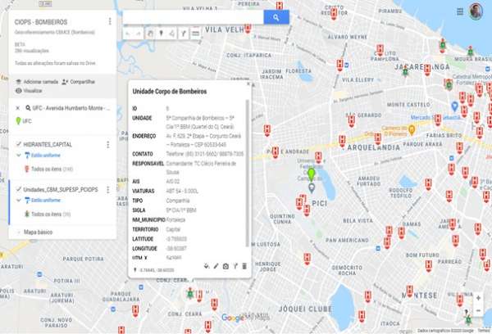Viewport: 492px width, 334px height.
Task: Edit feature with pencil icon
Action: (x=216, y=266)
